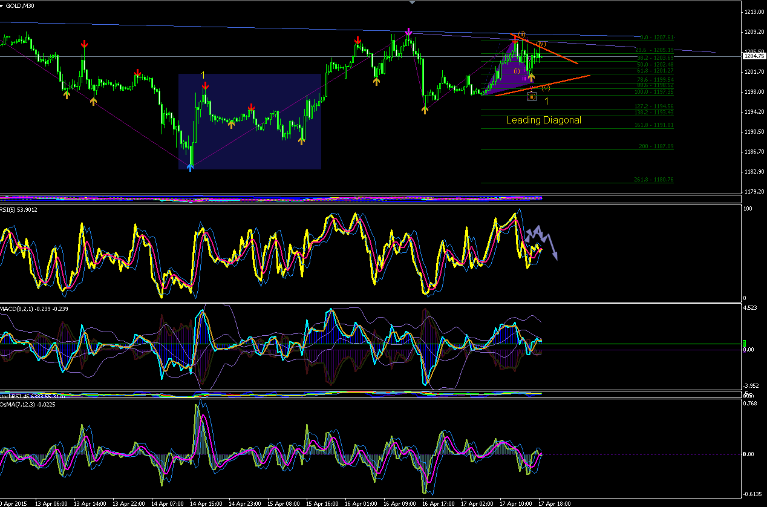Screen dimensions: 767x507
Task: Click the OsMA scale value 0.768
Action: (x=751, y=404)
